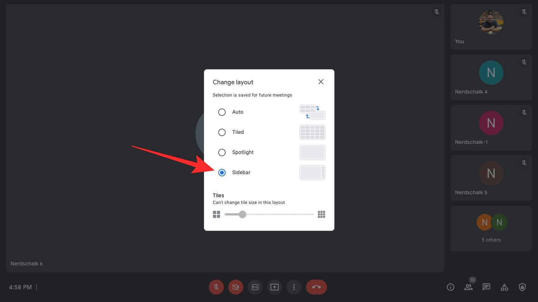Open the Present now screen sharing control
The image size is (538, 302).
[274, 287]
